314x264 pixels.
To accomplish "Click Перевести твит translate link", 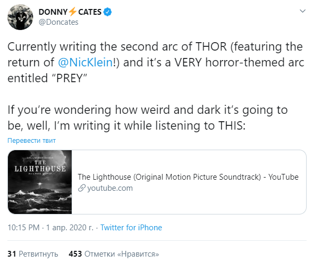I will pyautogui.click(x=32, y=140).
